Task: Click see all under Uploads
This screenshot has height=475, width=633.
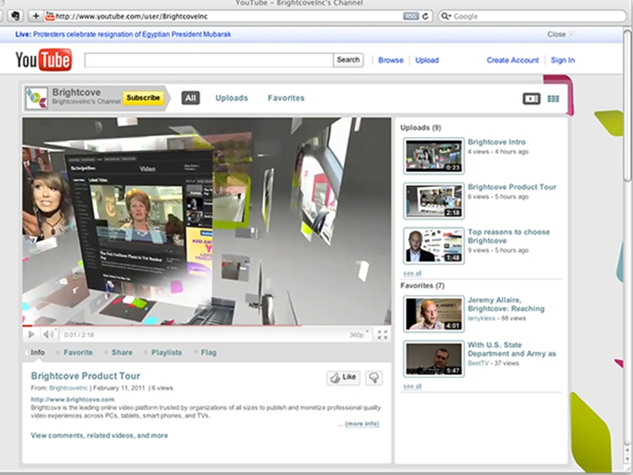Action: tap(412, 273)
